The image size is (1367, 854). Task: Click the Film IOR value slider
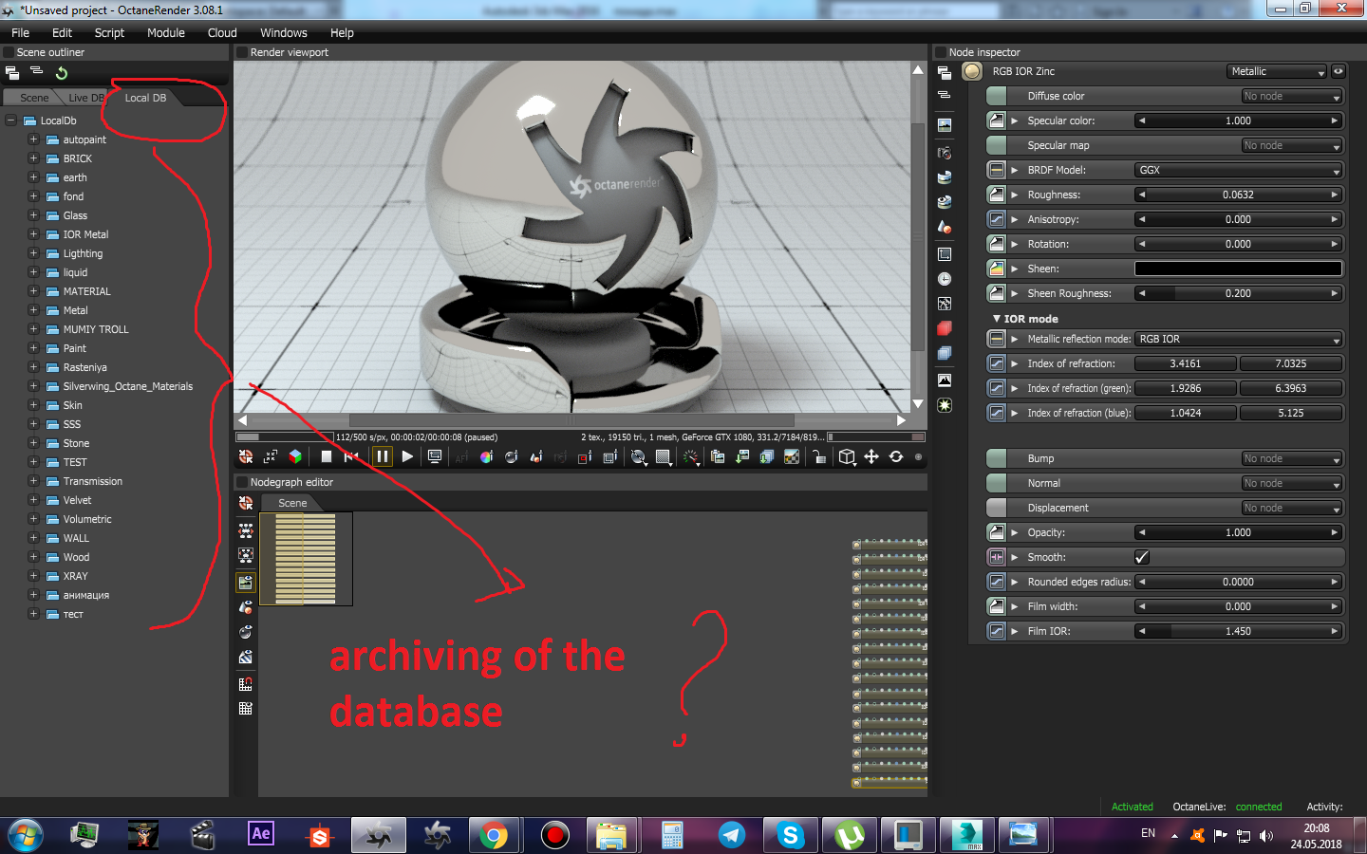1239,631
